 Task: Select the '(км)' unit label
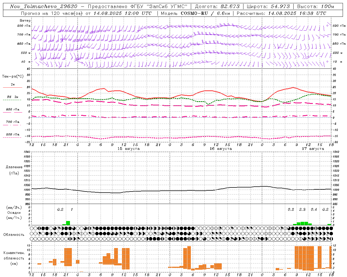pos(14,263)
